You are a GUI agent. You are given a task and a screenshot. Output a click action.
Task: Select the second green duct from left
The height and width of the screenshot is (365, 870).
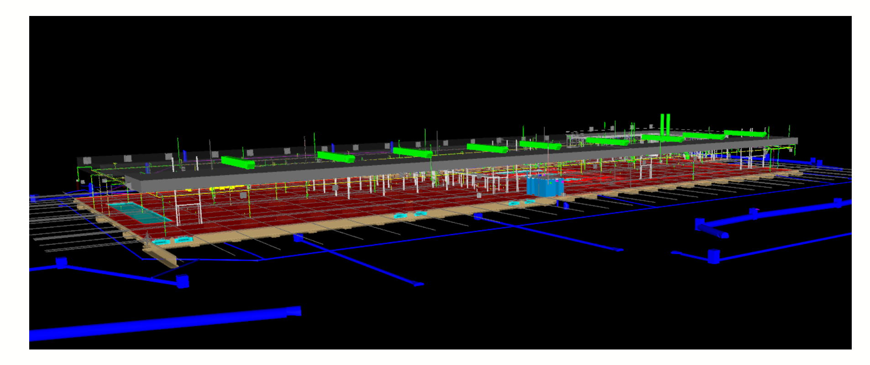335,157
